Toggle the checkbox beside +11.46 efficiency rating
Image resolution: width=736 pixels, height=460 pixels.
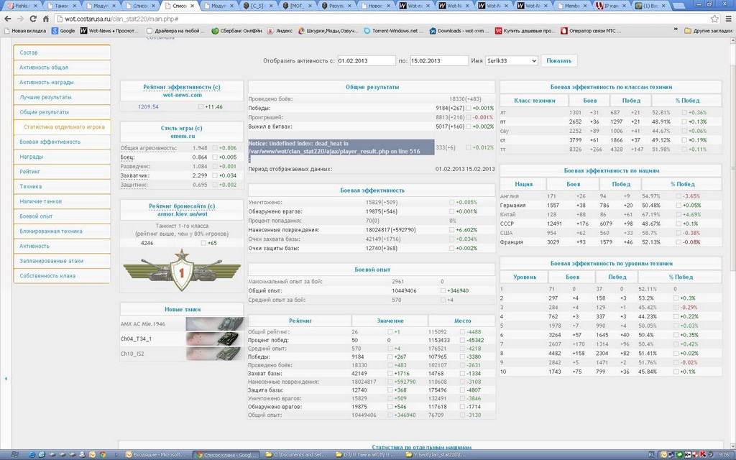(202, 107)
